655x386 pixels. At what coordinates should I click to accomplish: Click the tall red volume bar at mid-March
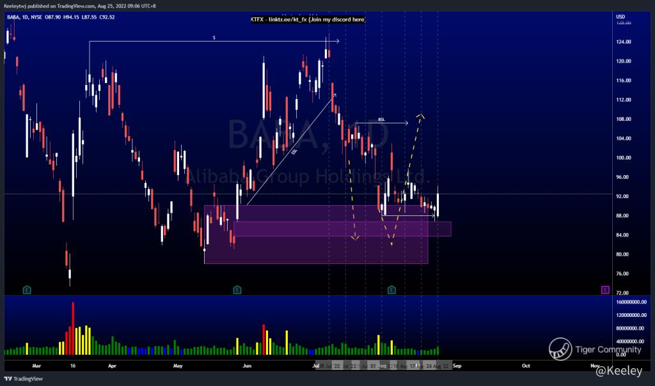(x=73, y=328)
